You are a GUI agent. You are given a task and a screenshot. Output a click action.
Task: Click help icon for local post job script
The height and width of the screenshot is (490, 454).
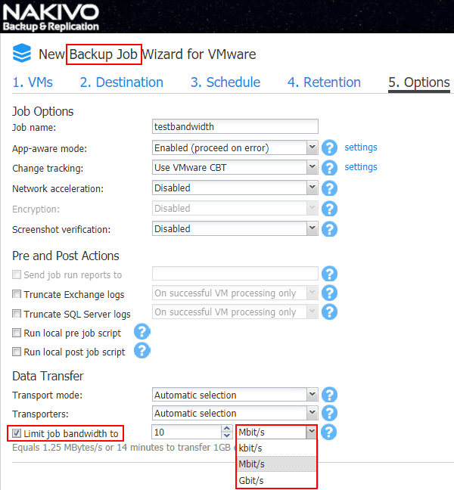(x=142, y=351)
